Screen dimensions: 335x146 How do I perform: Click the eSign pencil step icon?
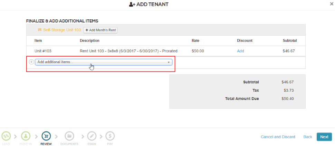pyautogui.click(x=92, y=136)
